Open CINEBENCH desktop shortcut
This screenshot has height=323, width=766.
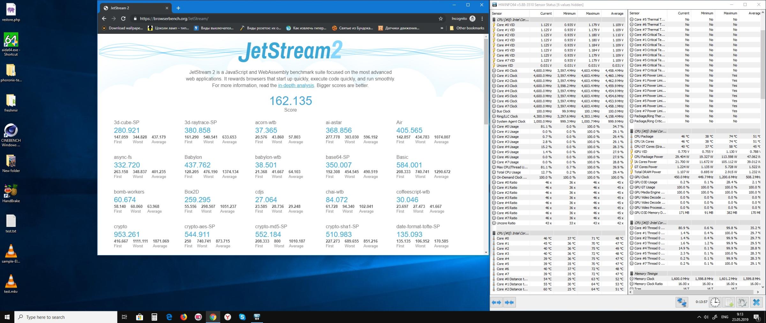(x=11, y=135)
